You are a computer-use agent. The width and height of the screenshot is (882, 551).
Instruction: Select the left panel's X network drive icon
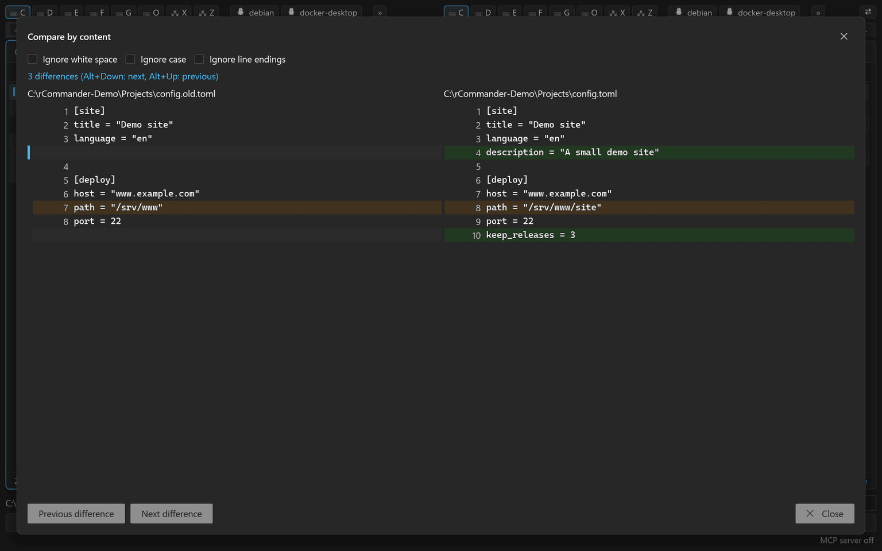179,12
